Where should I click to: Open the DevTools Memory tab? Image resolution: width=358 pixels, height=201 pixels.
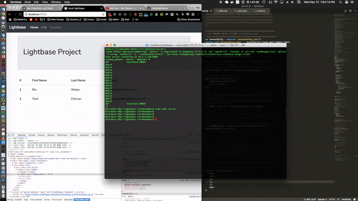[73, 135]
